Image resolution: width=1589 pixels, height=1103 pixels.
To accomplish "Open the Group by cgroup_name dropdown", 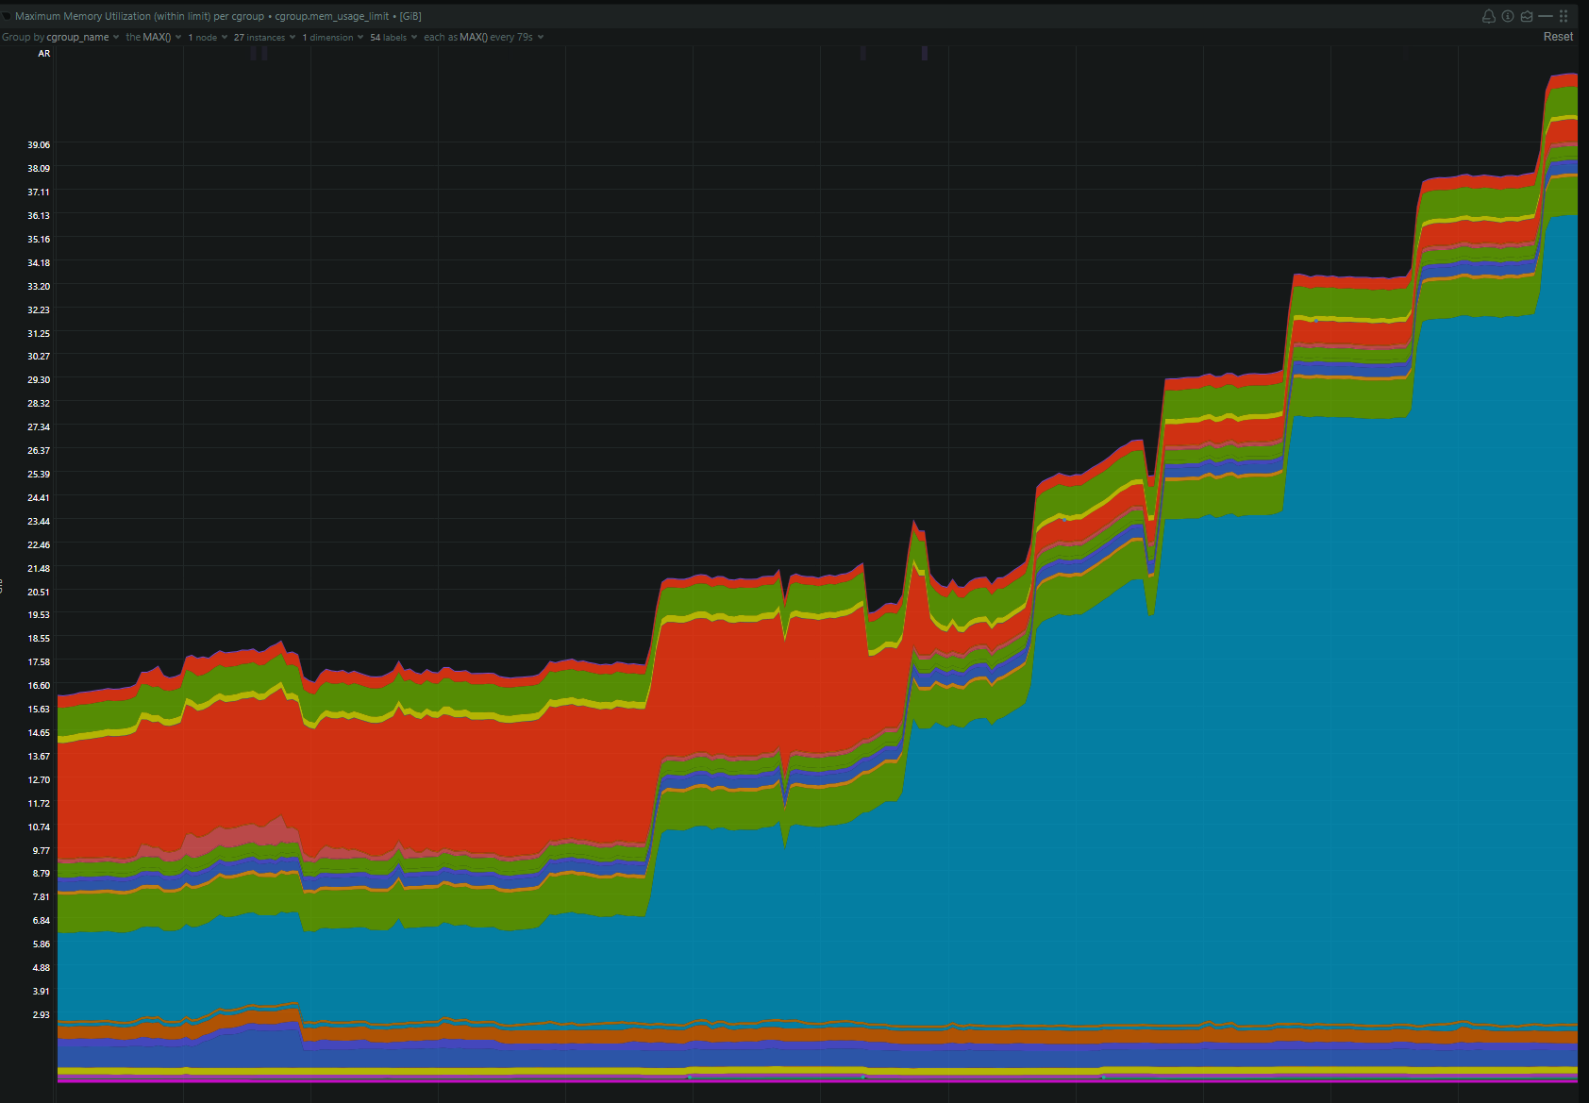I will pos(60,38).
